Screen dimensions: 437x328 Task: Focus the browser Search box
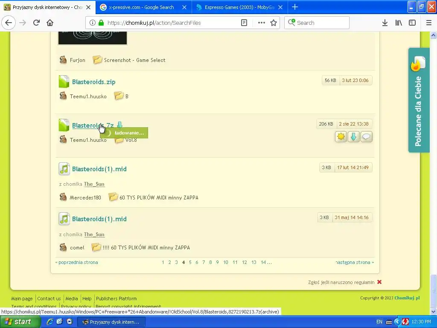click(317, 23)
